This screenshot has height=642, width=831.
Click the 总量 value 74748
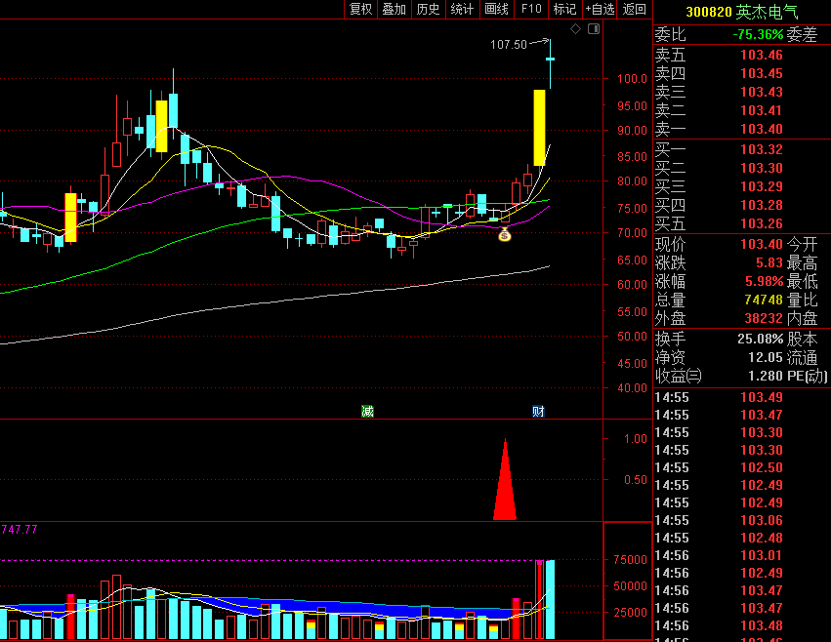(764, 301)
